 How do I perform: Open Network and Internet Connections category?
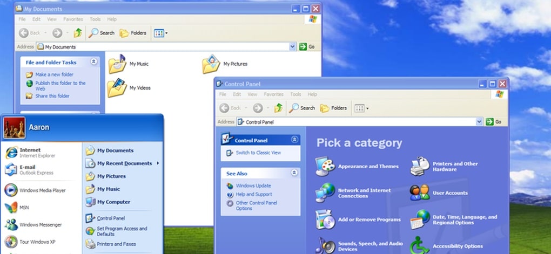(x=353, y=193)
